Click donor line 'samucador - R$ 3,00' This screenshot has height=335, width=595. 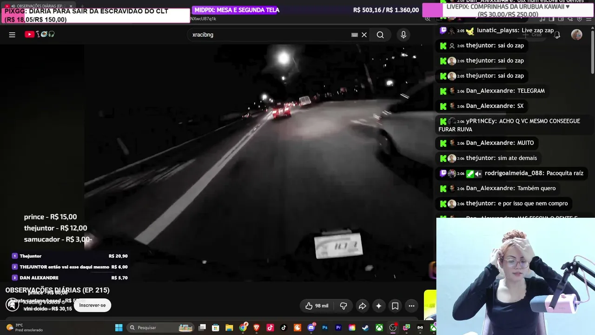point(58,239)
